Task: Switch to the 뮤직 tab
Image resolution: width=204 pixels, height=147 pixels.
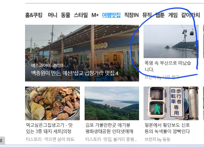Action: 147,15
